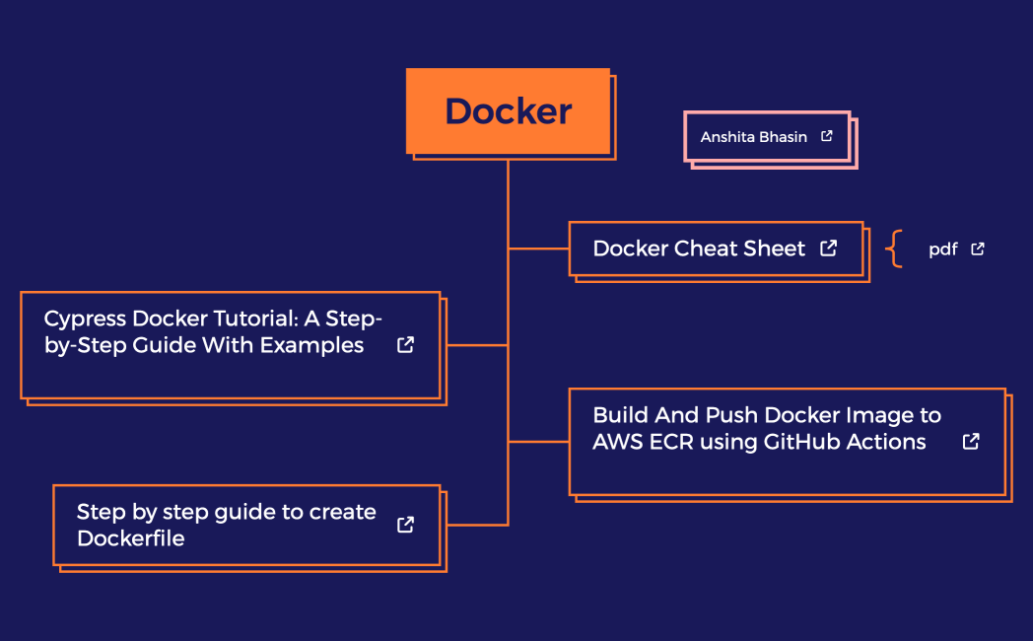Click the external link icon beside Docker Cheat Sheet
The image size is (1033, 641).
pos(829,248)
